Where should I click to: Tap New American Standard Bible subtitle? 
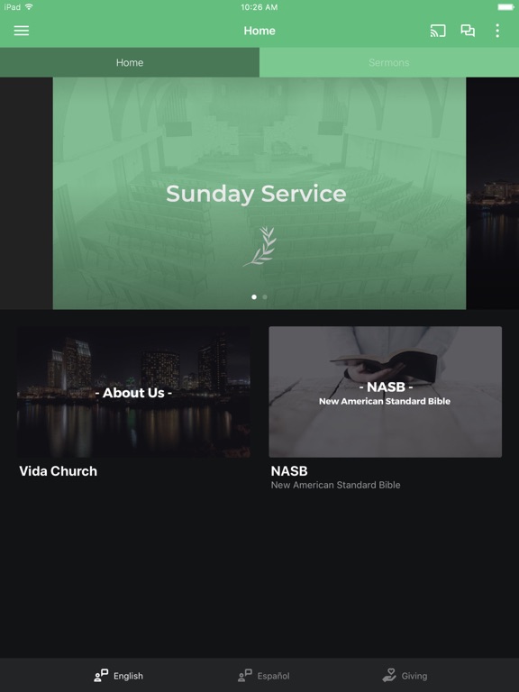[x=335, y=485]
